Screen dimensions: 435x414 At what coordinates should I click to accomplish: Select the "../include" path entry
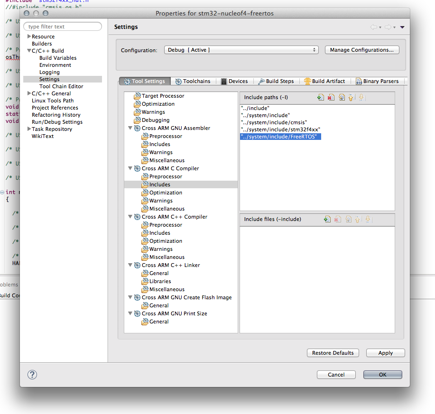click(255, 108)
